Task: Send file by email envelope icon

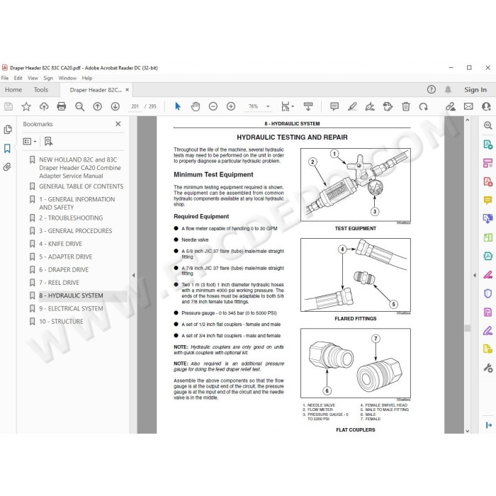Action: (468, 106)
